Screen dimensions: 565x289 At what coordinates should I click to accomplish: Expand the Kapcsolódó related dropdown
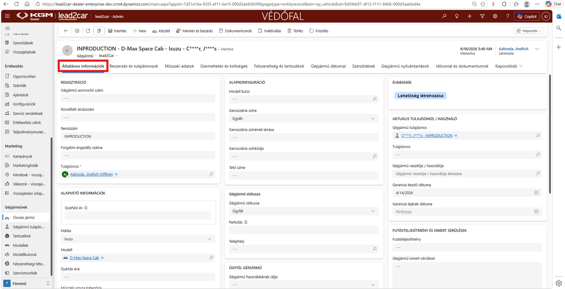click(509, 66)
